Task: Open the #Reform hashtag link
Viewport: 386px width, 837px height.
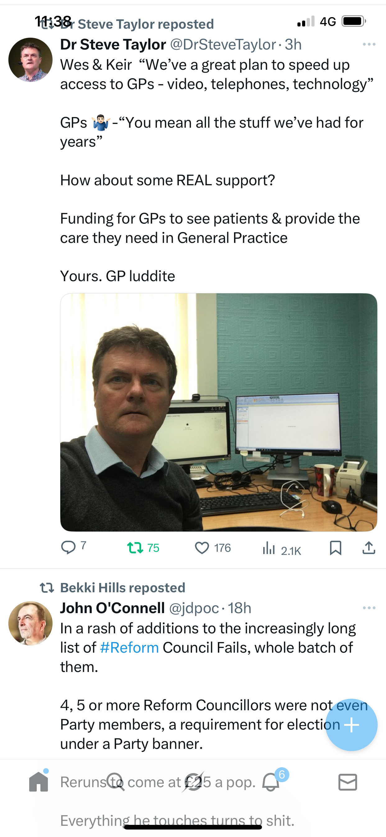Action: click(x=129, y=648)
